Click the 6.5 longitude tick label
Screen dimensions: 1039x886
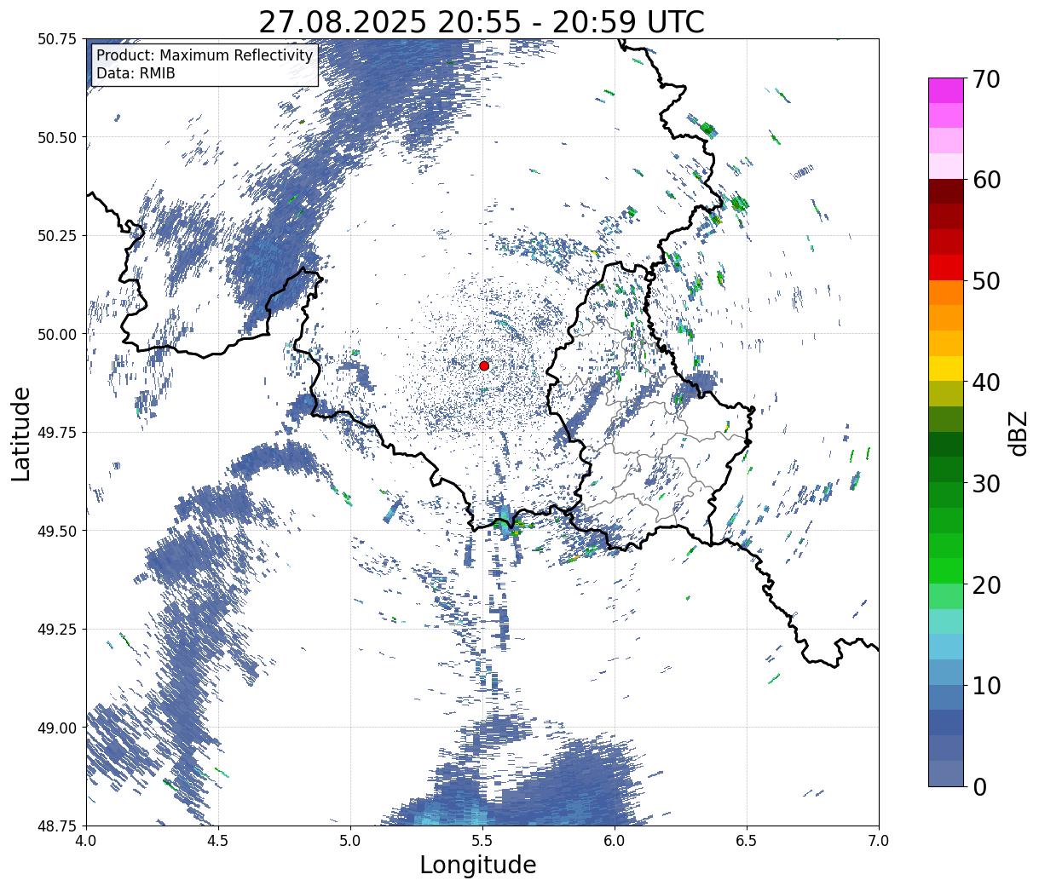[747, 841]
